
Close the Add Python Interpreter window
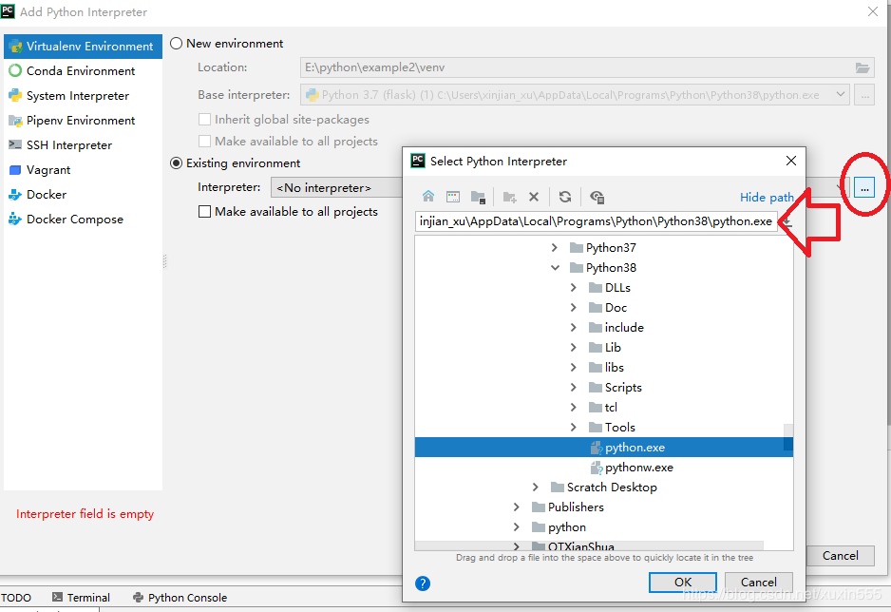873,11
